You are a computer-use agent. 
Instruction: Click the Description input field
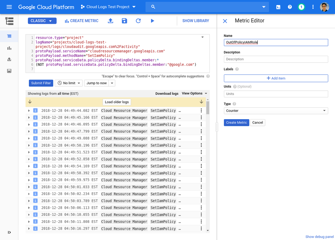[276, 59]
